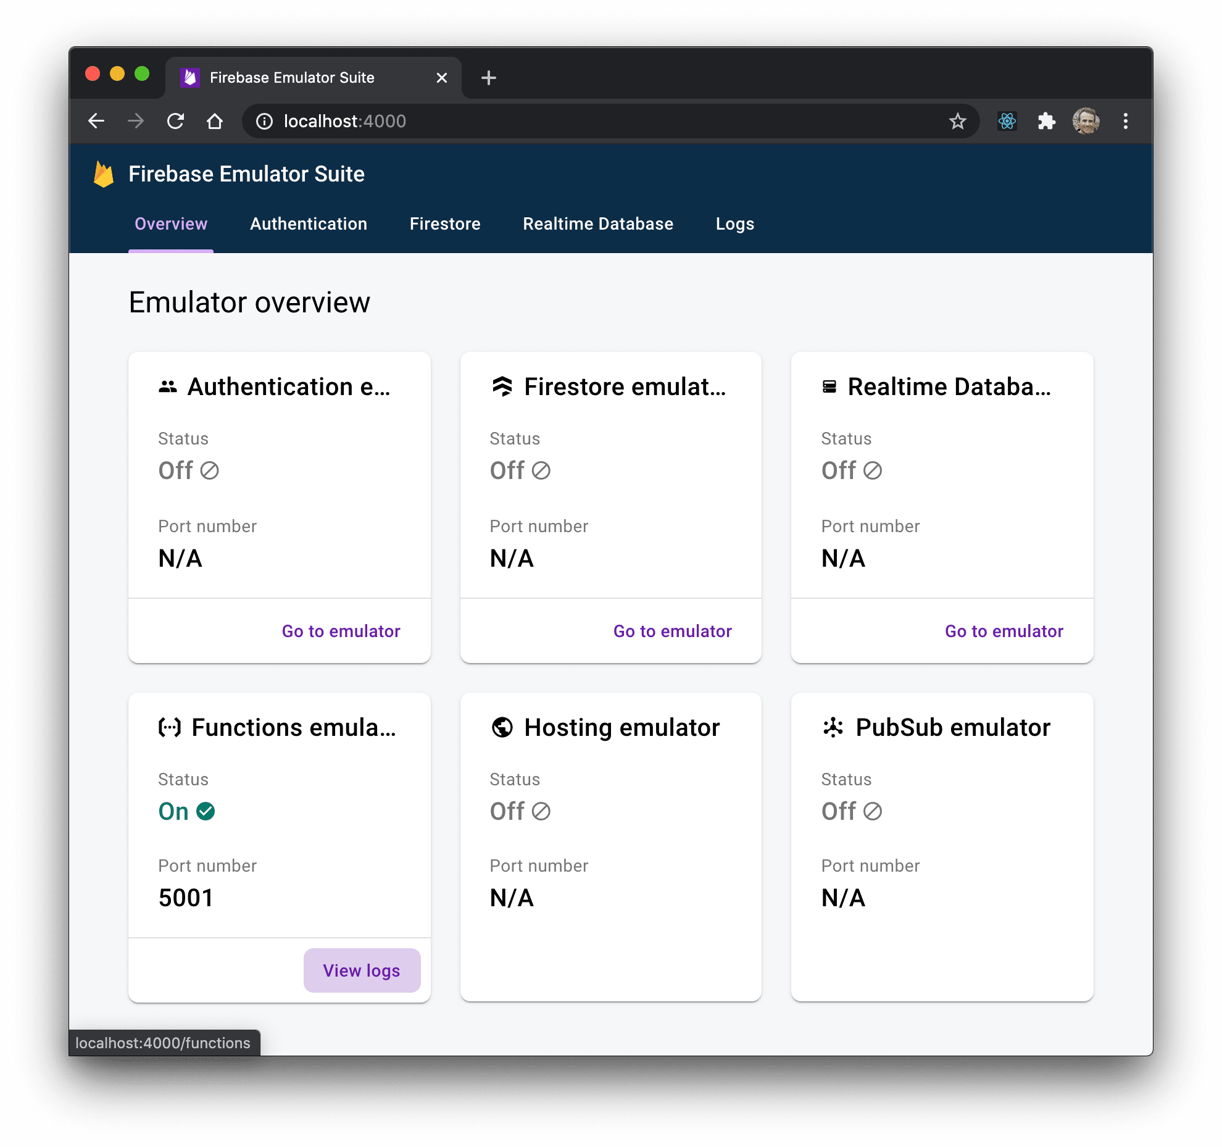Bookmark the page with the star icon
Screen dimensions: 1222x1147
[x=957, y=121]
